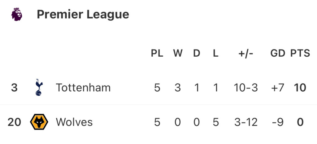Open the Premier League title link
The height and width of the screenshot is (144, 317).
(83, 15)
